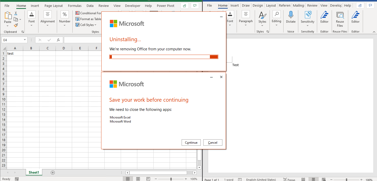Click the macro recording icon in Excel's status bar
This screenshot has width=377, height=181.
[x=17, y=179]
